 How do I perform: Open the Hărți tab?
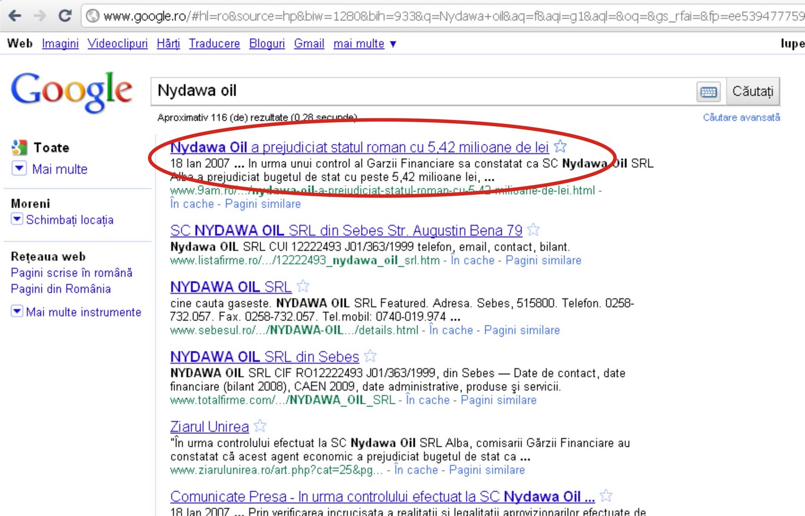(169, 44)
